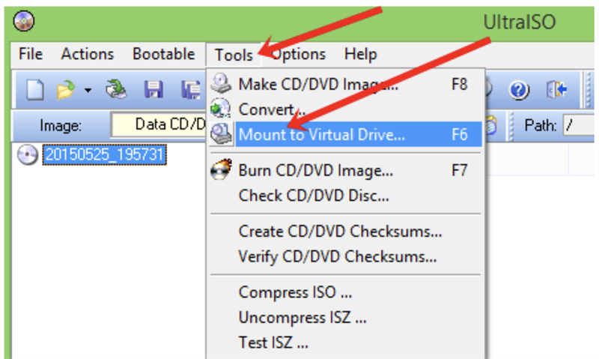Click the Save floppy disk icon
Image resolution: width=599 pixels, height=359 pixels.
[x=153, y=91]
